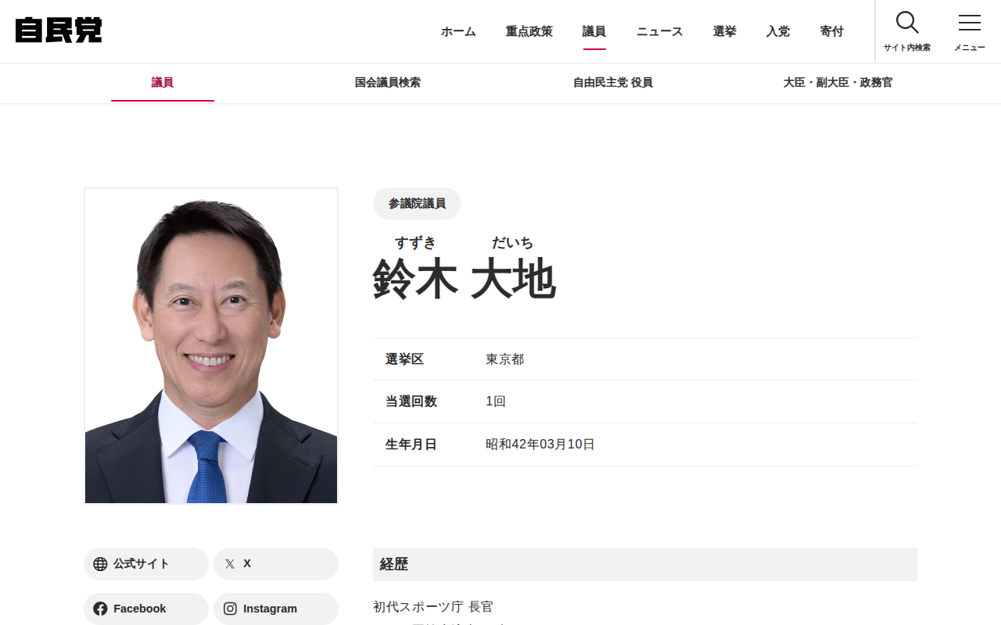Click the globe icon for 公式サイト
Screen dimensions: 1001x625
[x=100, y=564]
